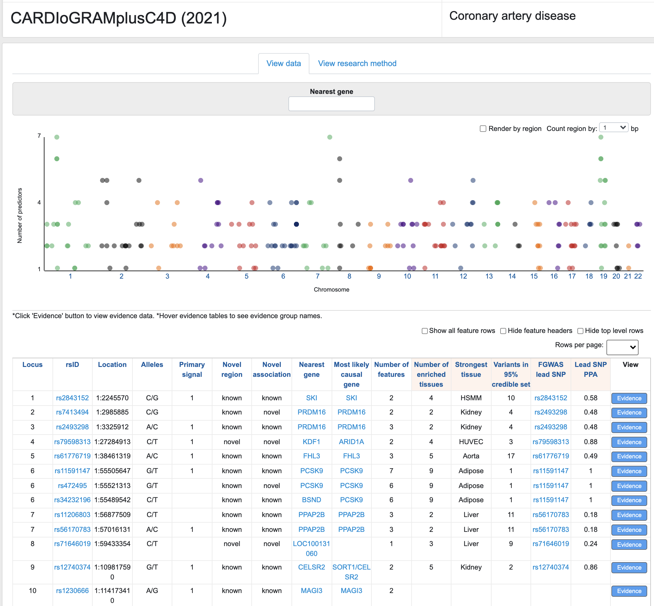Click FGWAS lead SNP rs56170783 in locus 7 first row
This screenshot has height=606, width=654.
point(551,515)
